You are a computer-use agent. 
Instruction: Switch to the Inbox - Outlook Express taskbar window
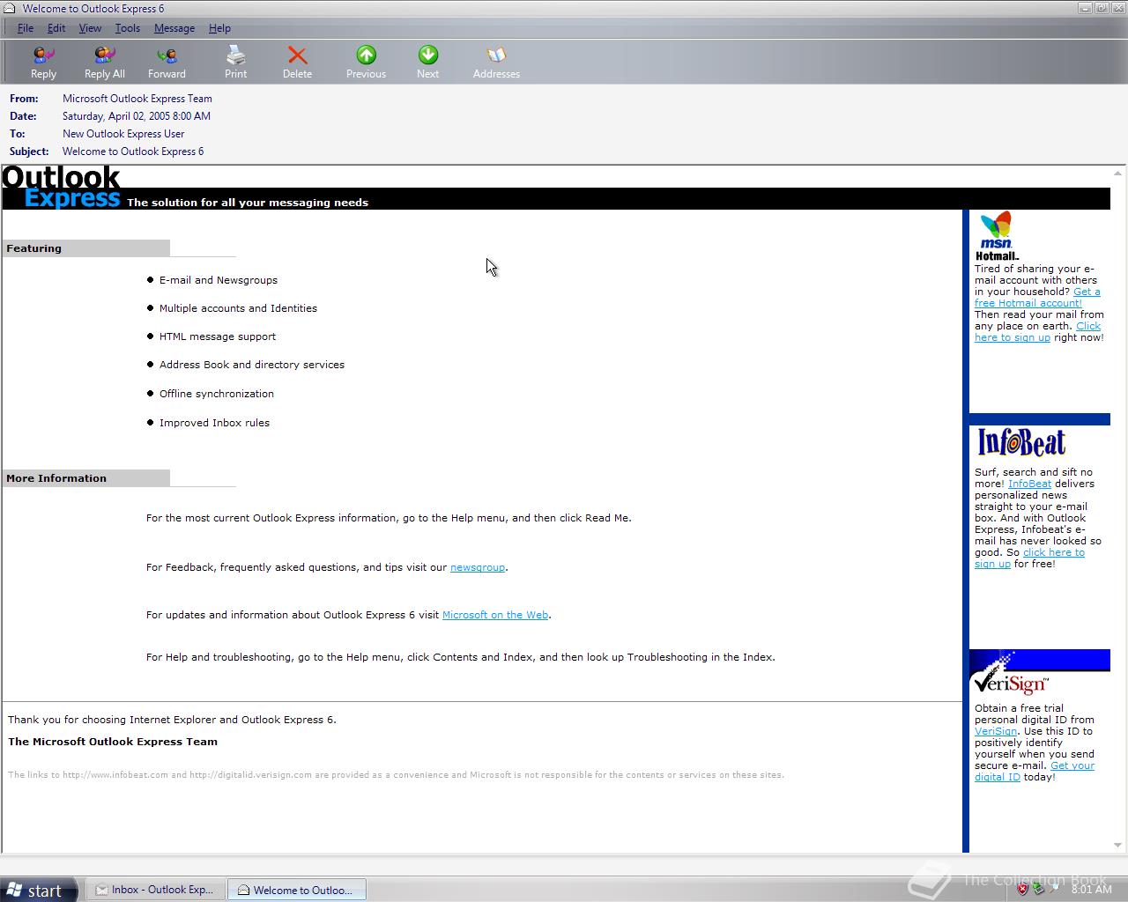click(x=154, y=890)
